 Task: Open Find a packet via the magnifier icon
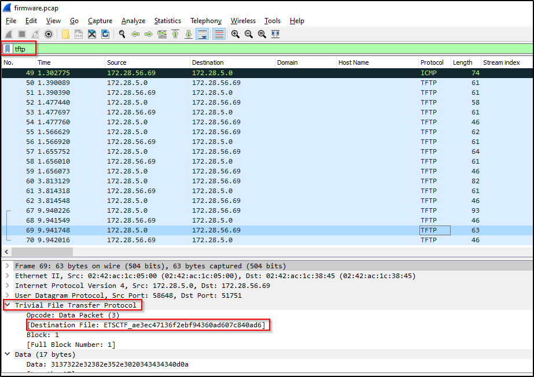[x=121, y=34]
